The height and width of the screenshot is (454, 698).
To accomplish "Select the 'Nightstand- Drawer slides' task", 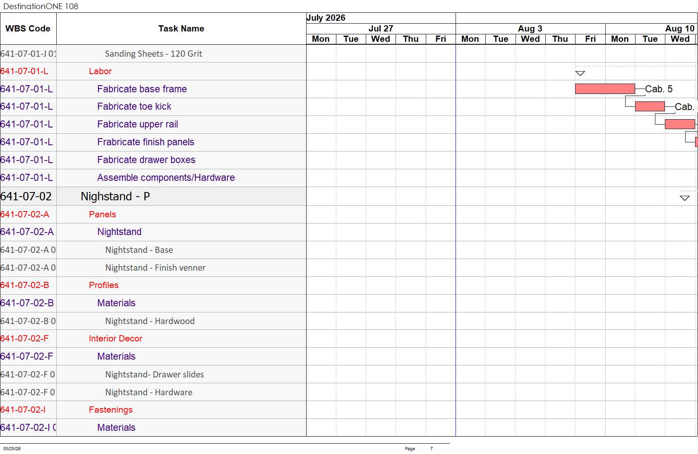I will (x=154, y=375).
